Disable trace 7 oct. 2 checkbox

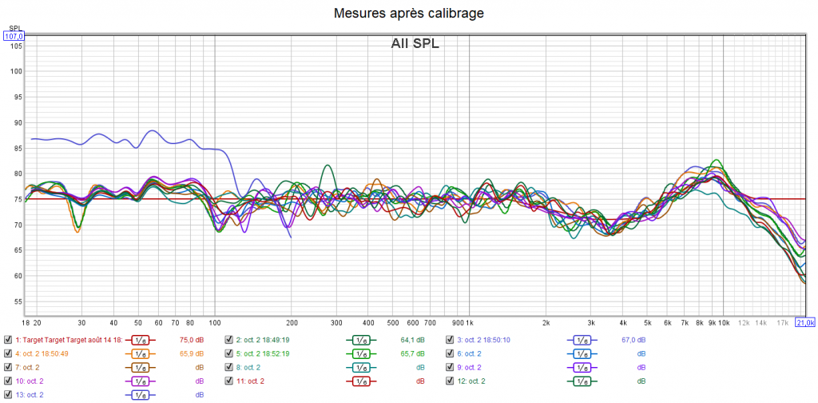(x=8, y=367)
